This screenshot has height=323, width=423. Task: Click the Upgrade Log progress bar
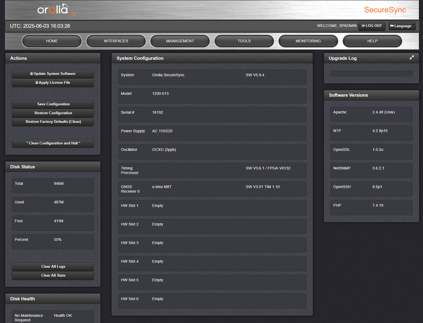click(371, 73)
